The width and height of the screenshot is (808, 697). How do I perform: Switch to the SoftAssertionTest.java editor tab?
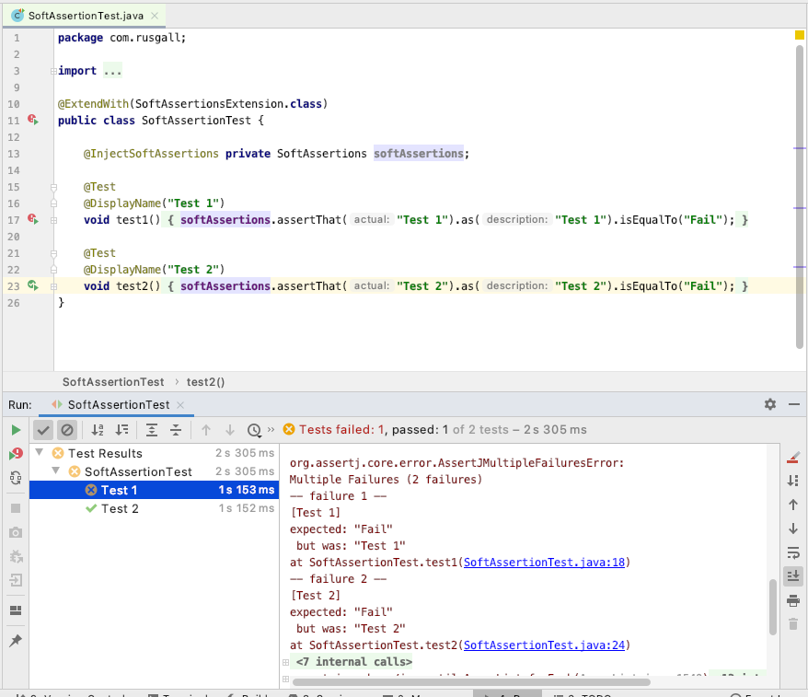coord(83,15)
